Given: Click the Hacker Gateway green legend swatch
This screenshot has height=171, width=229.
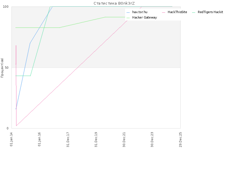Looking at the screenshot, I should pos(128,18).
